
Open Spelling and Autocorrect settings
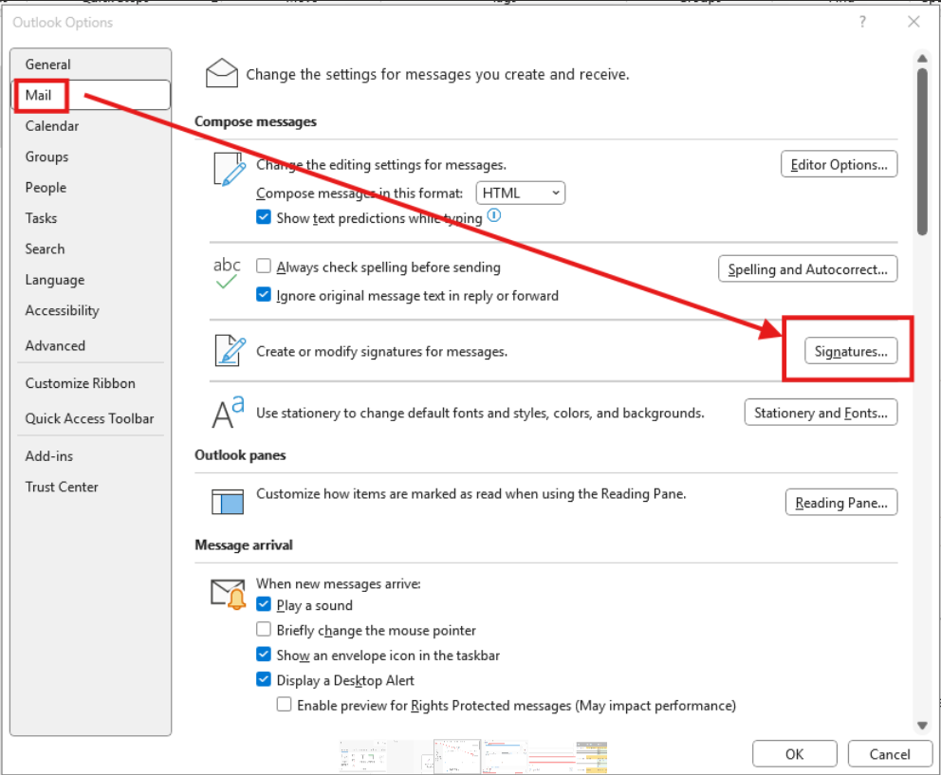[x=808, y=269]
